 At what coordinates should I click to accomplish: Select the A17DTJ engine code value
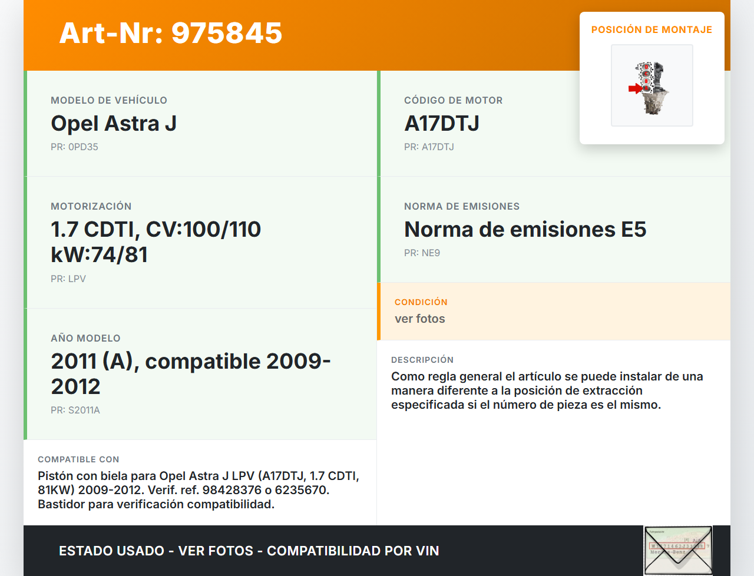(x=441, y=124)
